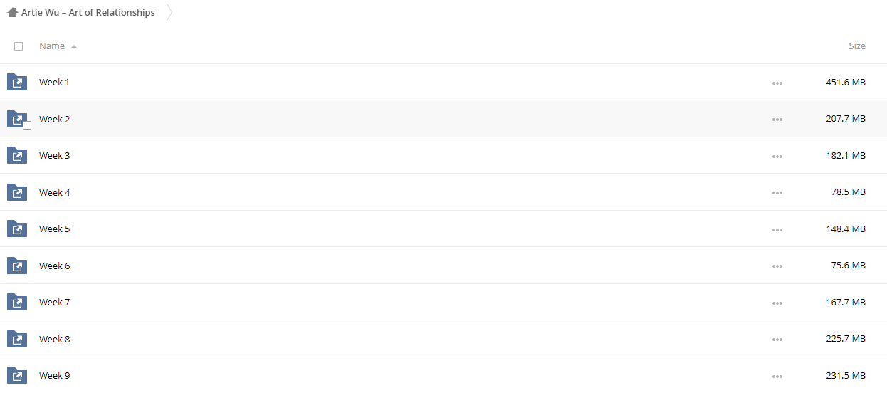Check the Week 2 selection checkbox
887x393 pixels.
click(x=27, y=125)
